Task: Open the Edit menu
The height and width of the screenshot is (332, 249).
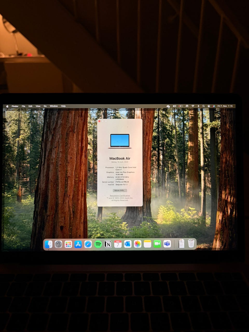Action: coord(30,106)
